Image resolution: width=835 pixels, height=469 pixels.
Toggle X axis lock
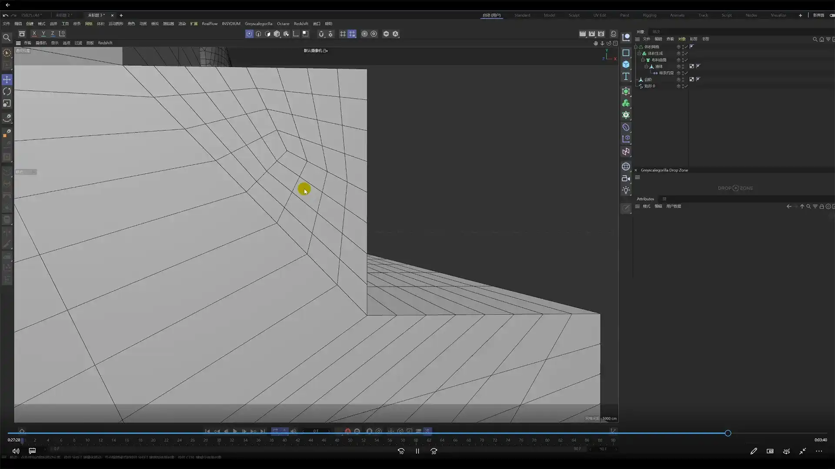[x=34, y=34]
